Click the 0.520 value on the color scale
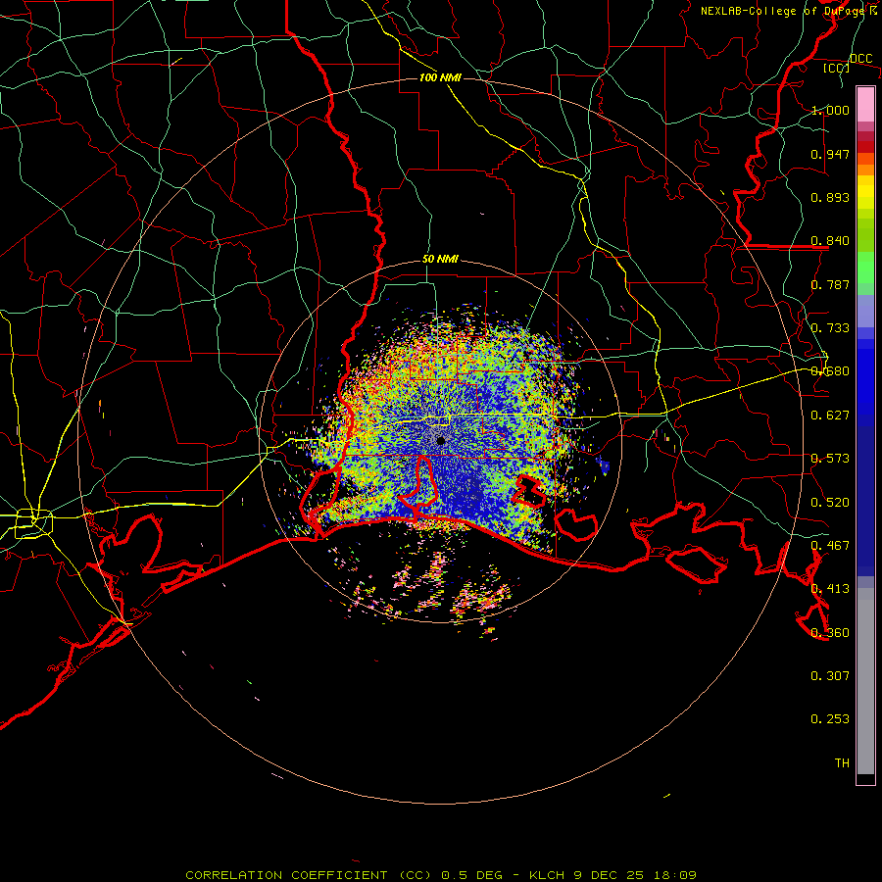 coord(830,503)
